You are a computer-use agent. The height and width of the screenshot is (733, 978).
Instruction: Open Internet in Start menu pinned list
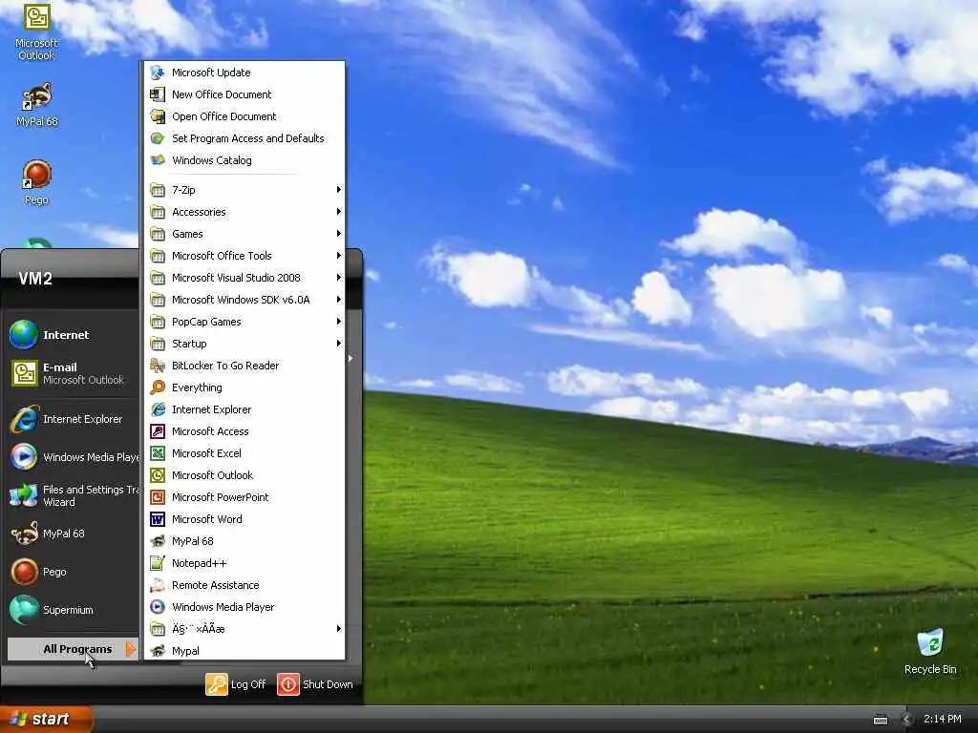click(73, 335)
